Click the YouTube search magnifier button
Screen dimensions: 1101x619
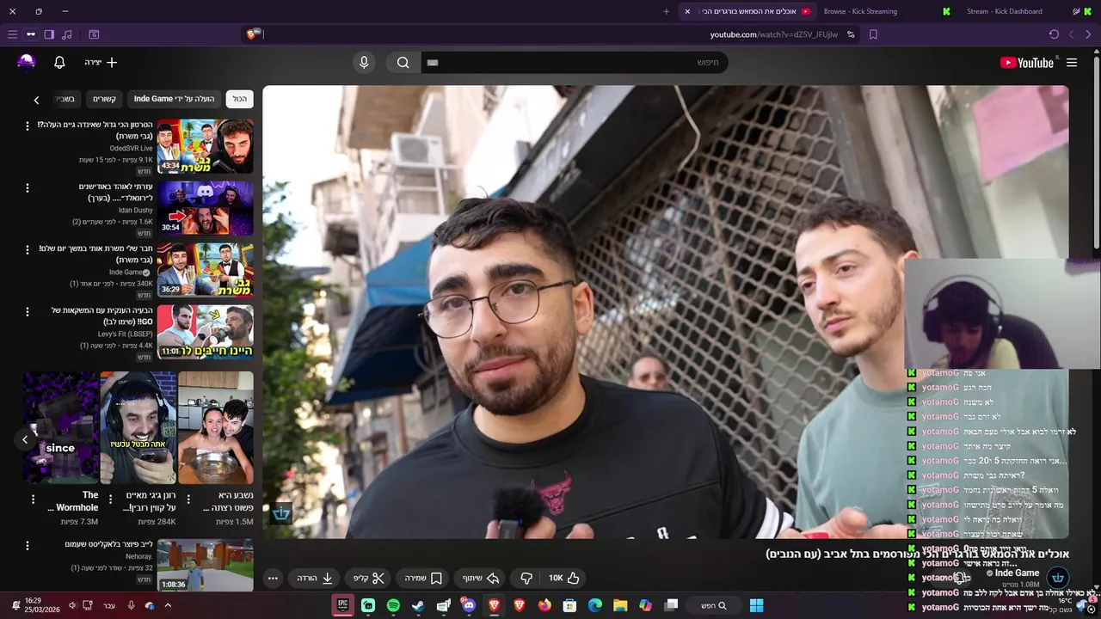click(403, 62)
